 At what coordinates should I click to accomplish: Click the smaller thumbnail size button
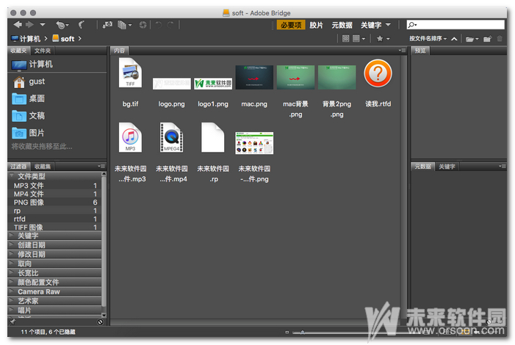[287, 333]
